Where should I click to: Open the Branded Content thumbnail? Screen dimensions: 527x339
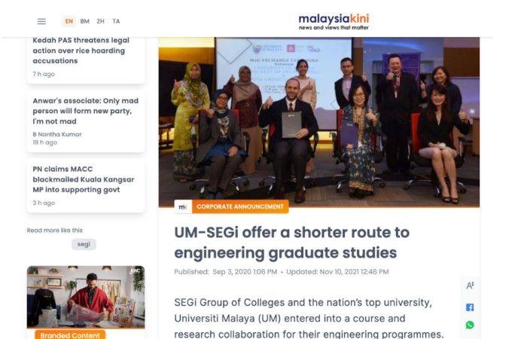coord(86,297)
